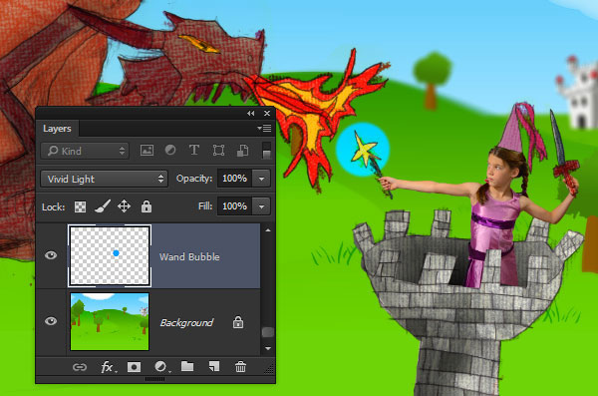The width and height of the screenshot is (598, 396).
Task: Click the Background layer name
Action: (186, 323)
